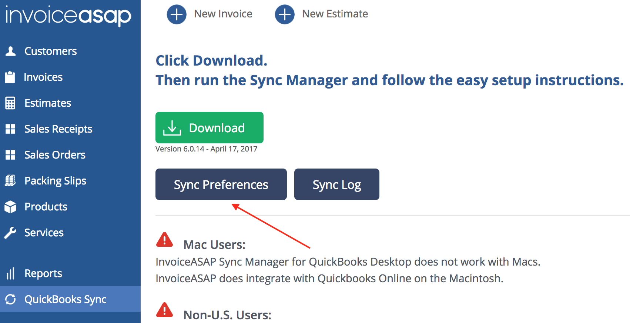Open the Products menu item
The height and width of the screenshot is (323, 630).
[x=46, y=207]
